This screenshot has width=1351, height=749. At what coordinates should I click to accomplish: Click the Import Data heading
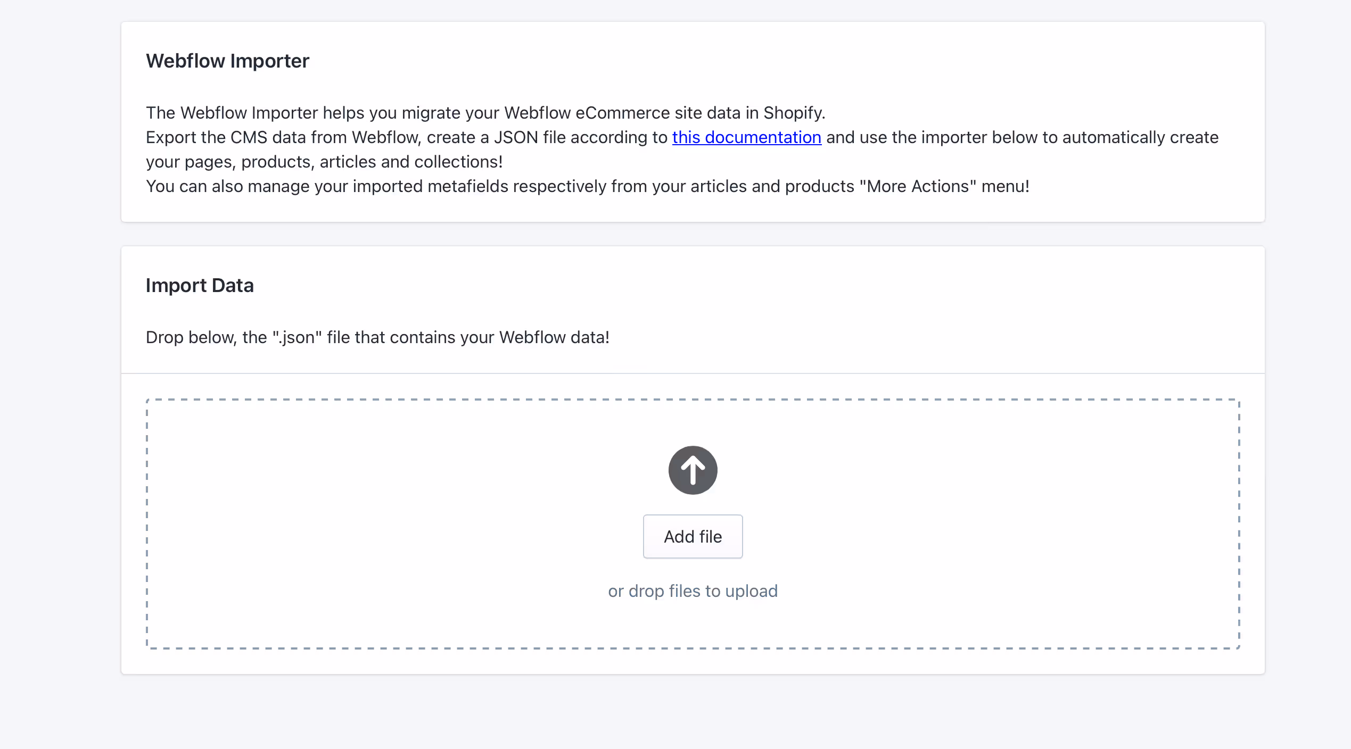pyautogui.click(x=200, y=285)
